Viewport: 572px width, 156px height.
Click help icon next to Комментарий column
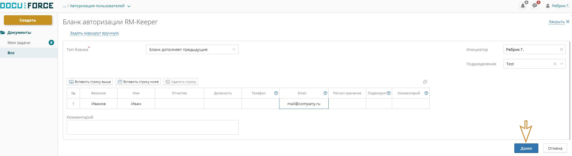pyautogui.click(x=426, y=93)
